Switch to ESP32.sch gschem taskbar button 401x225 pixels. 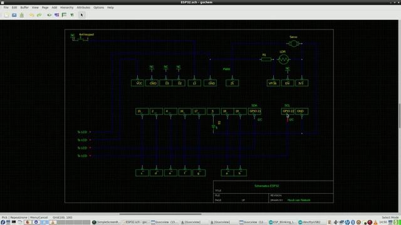pyautogui.click(x=135, y=222)
